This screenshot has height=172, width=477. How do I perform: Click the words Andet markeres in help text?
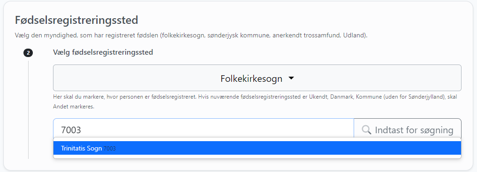[73, 107]
